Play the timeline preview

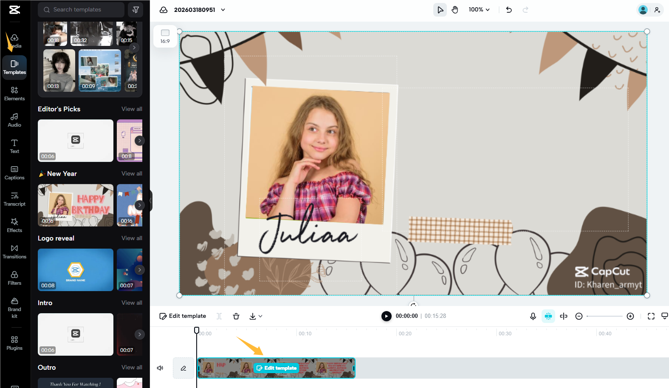(x=386, y=316)
